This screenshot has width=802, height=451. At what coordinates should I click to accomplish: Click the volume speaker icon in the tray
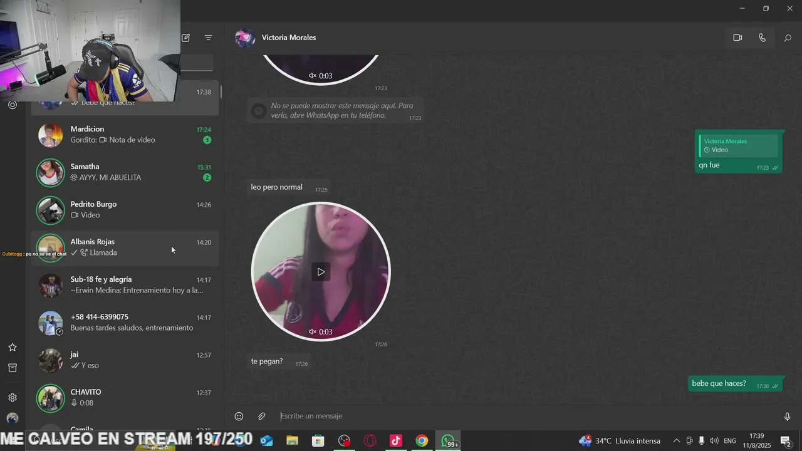pos(714,441)
